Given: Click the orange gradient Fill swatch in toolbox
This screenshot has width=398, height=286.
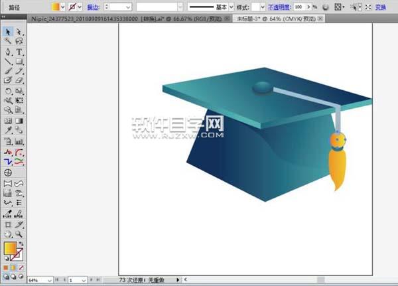Looking at the screenshot, I should [11, 248].
